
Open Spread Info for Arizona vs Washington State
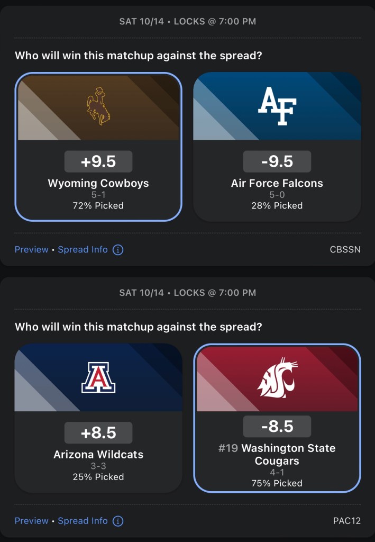point(83,521)
